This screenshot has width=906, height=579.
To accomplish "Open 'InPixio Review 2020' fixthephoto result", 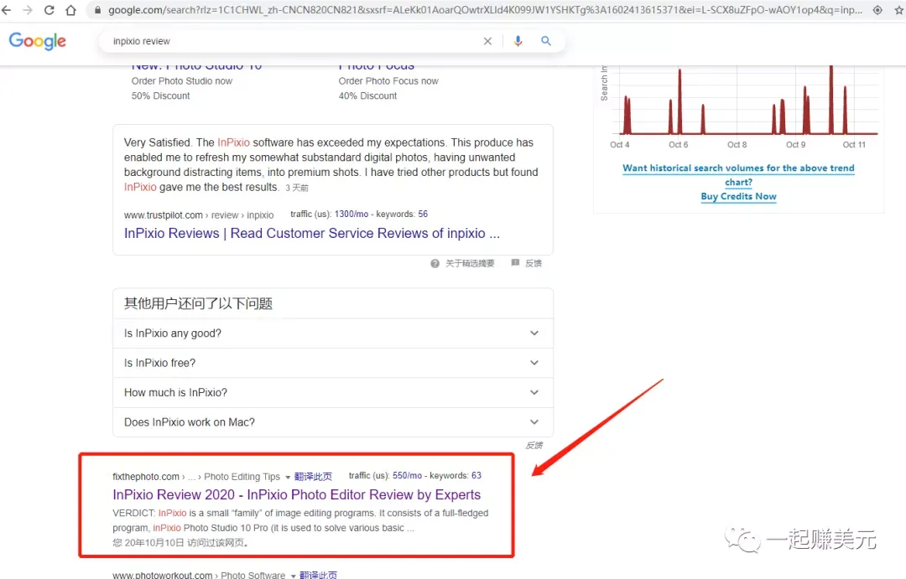I will point(296,494).
